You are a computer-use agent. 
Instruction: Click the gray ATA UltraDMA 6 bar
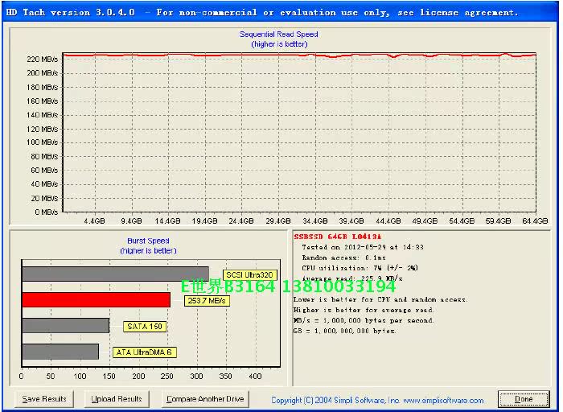pos(60,352)
